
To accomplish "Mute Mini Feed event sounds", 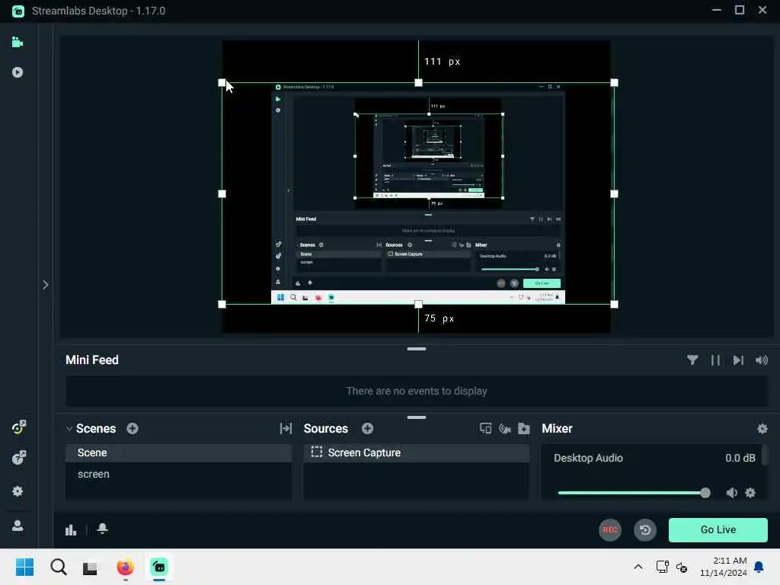I will tap(762, 360).
